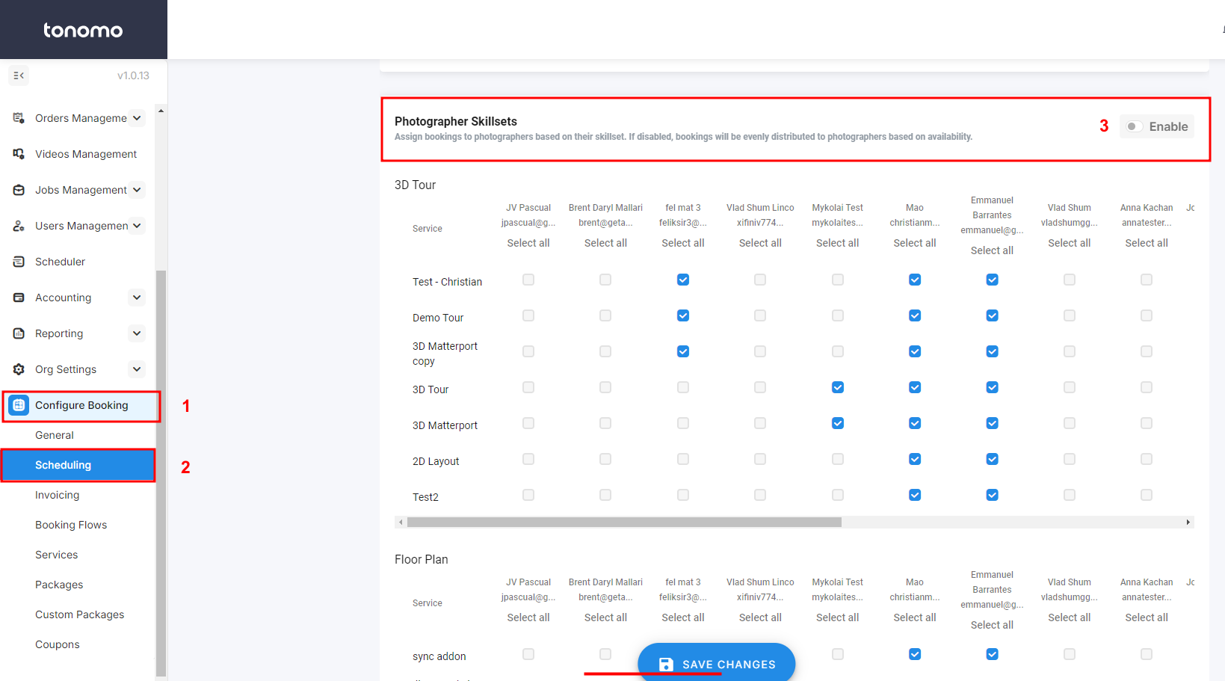Image resolution: width=1225 pixels, height=681 pixels.
Task: Open Scheduler via its sidebar icon
Action: (x=19, y=262)
